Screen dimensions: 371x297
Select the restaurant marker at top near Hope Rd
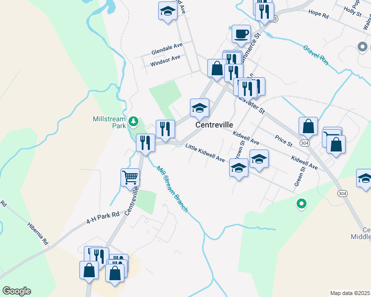[x=264, y=14]
